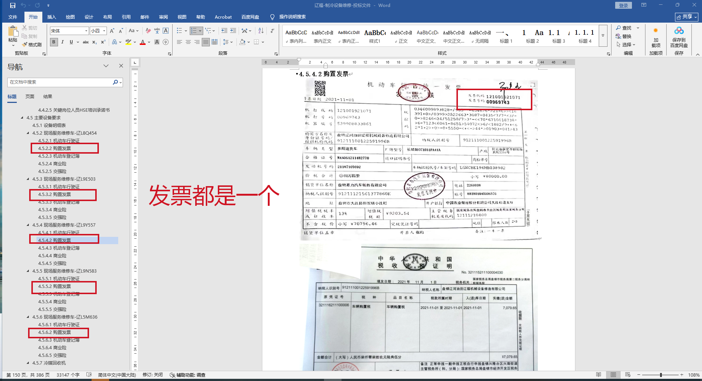The image size is (702, 381).
Task: Click the 修订: 关闭 status bar item
Action: (x=153, y=375)
